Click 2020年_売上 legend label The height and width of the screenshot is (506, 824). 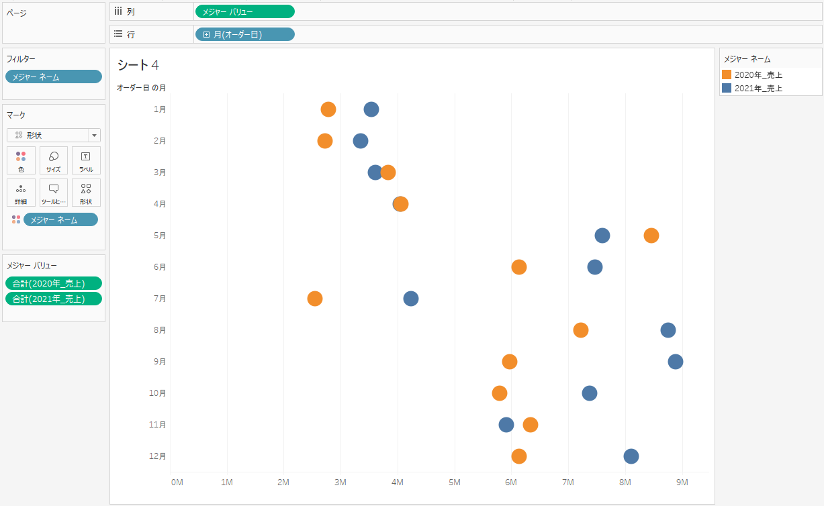click(x=759, y=74)
